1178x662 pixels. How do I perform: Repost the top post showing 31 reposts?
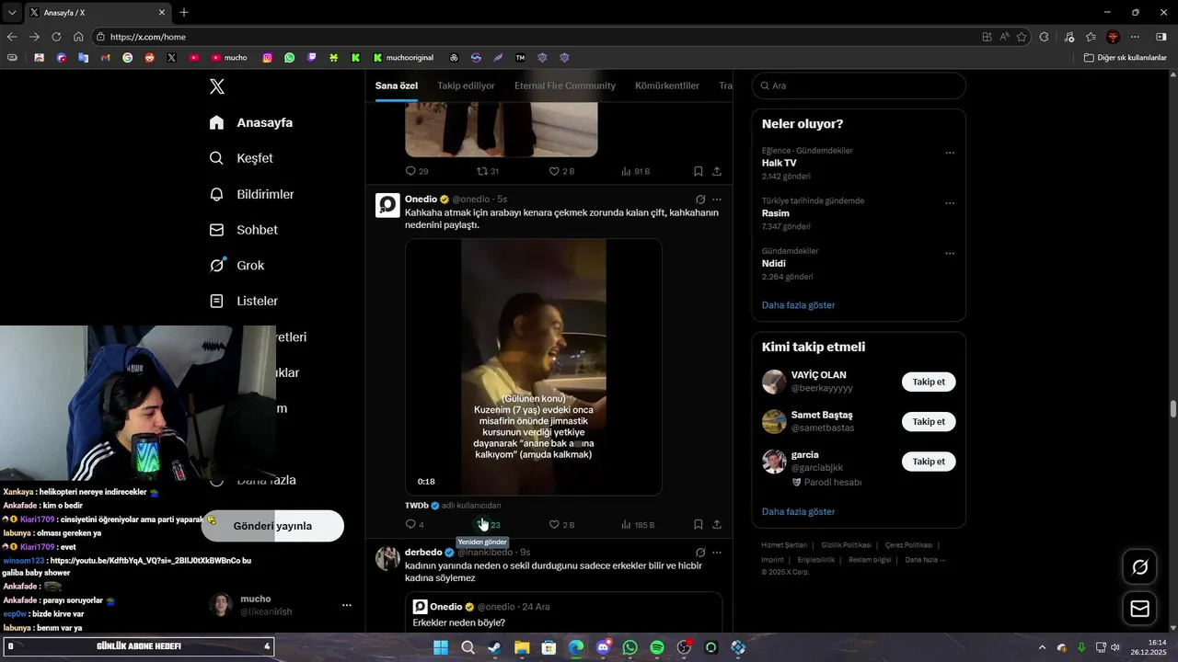pos(488,171)
